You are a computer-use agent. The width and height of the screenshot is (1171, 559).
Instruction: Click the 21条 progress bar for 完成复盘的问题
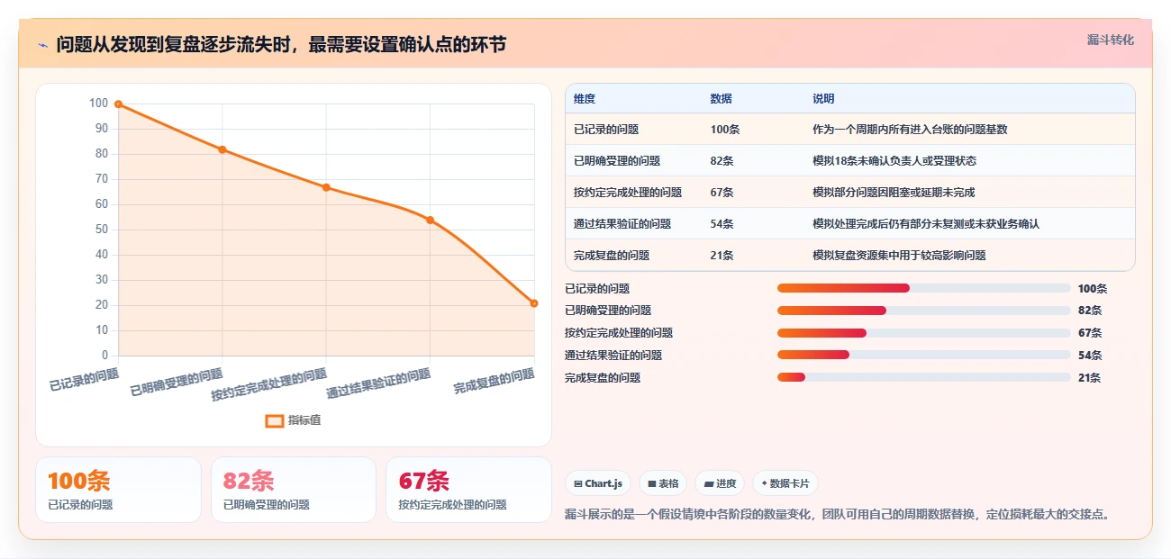point(923,377)
